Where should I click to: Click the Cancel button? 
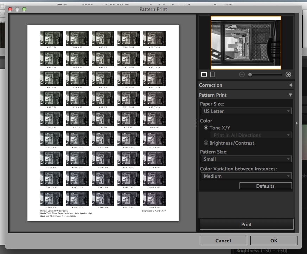pos(223,241)
